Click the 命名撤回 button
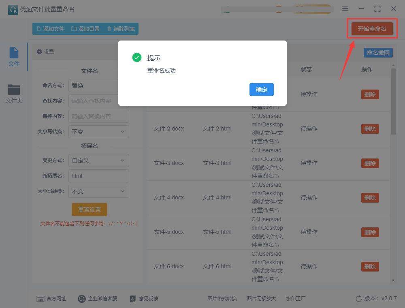This screenshot has height=308, width=405. click(x=377, y=52)
